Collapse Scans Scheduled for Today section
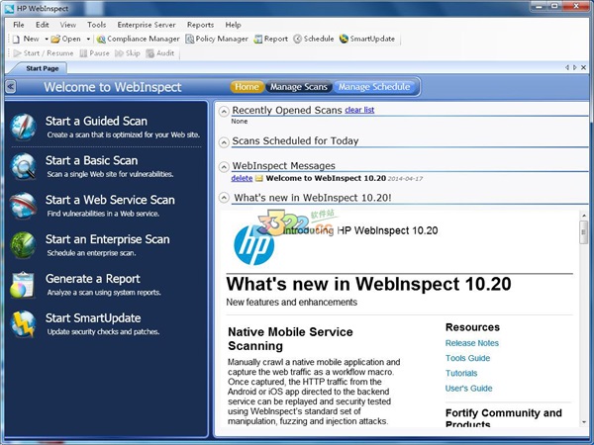594x445 pixels. coord(224,142)
